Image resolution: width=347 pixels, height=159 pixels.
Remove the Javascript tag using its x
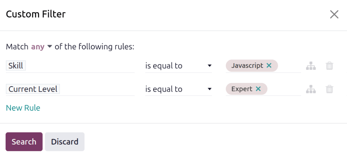[x=269, y=65]
